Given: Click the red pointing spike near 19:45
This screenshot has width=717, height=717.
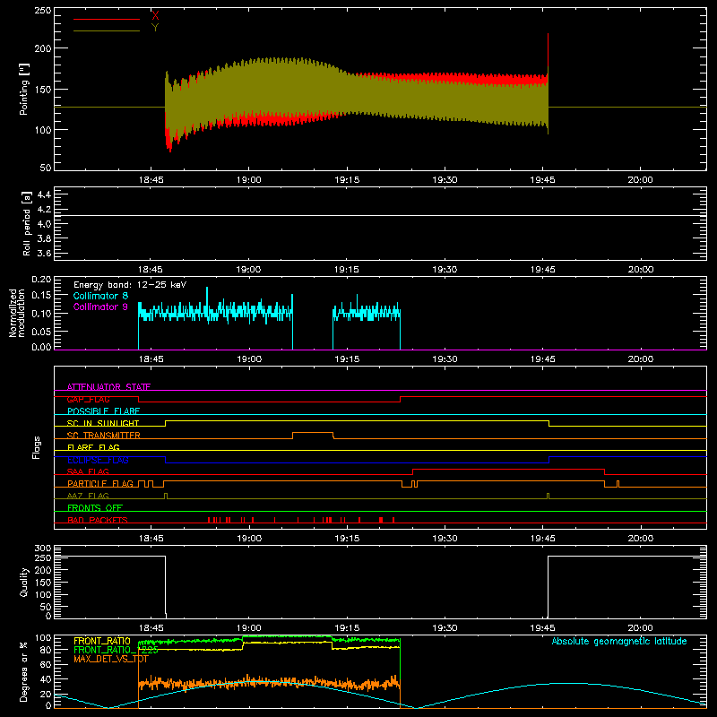Looking at the screenshot, I should pyautogui.click(x=548, y=50).
